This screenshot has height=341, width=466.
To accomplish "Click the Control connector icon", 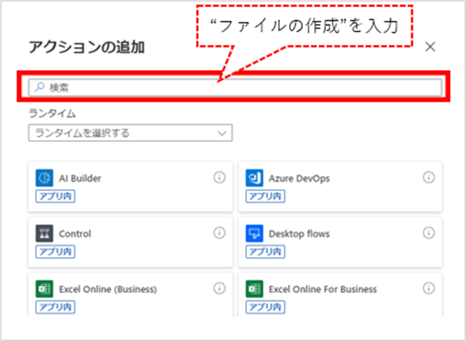I will [44, 233].
